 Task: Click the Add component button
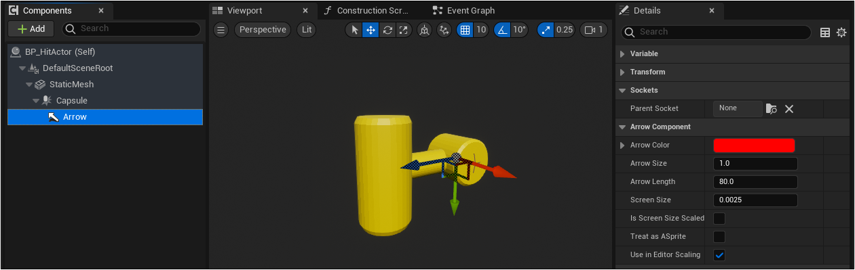[31, 28]
